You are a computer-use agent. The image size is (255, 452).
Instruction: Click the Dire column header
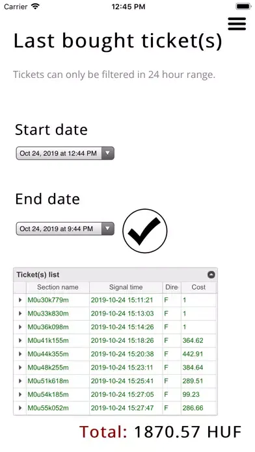click(172, 288)
